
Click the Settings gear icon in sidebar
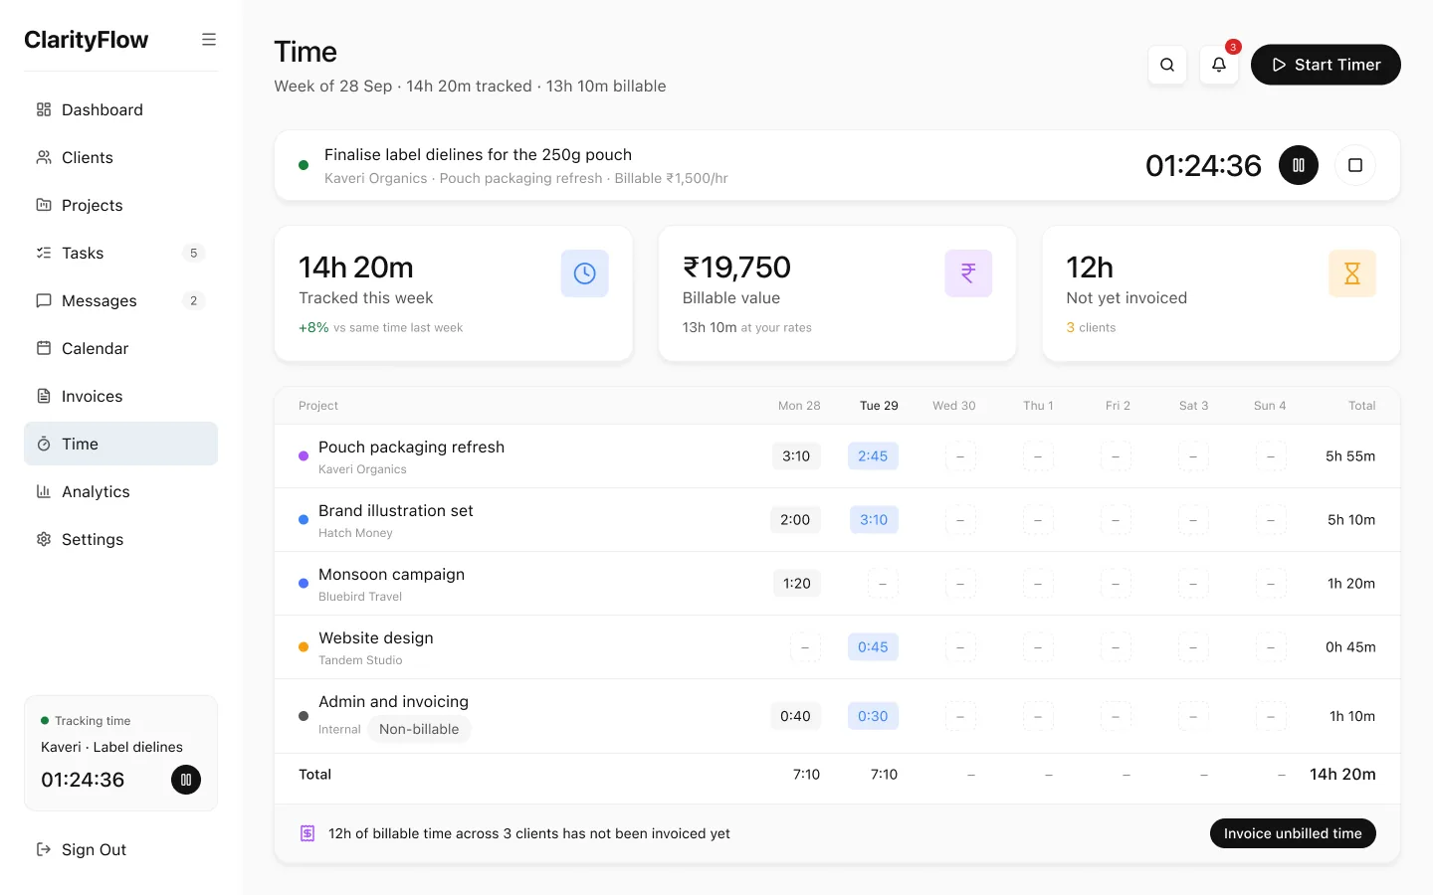point(44,539)
